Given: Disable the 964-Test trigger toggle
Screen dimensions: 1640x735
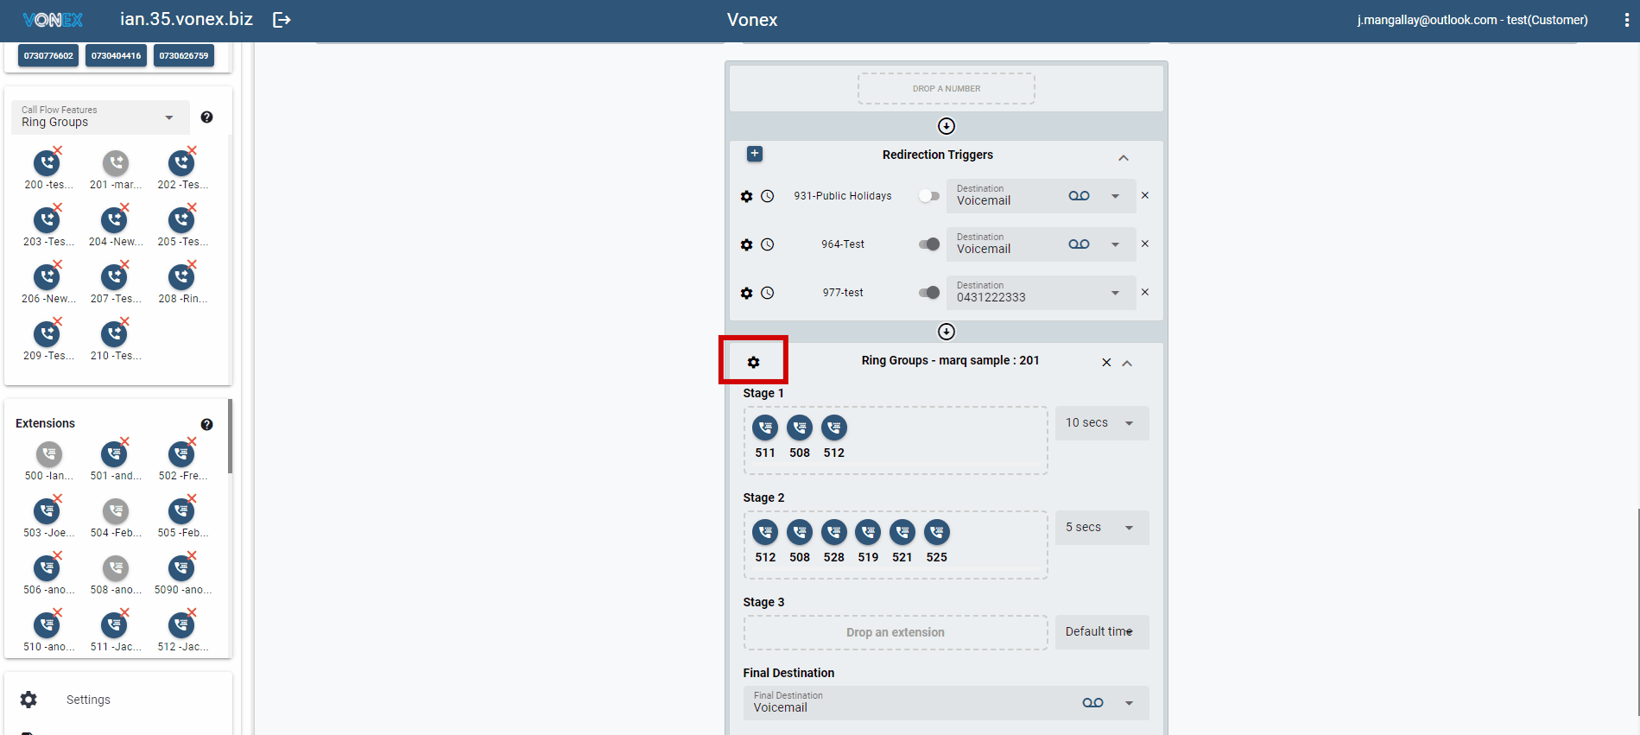Looking at the screenshot, I should point(928,244).
